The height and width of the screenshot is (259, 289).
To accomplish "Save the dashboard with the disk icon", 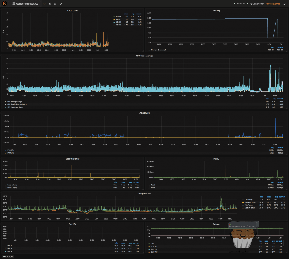I will [55, 4].
